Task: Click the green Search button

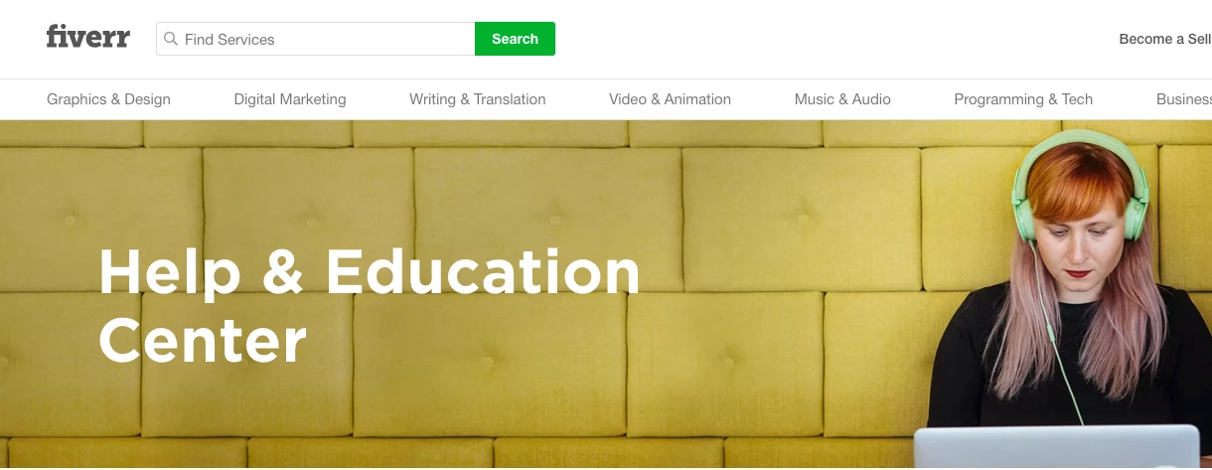Action: tap(515, 39)
